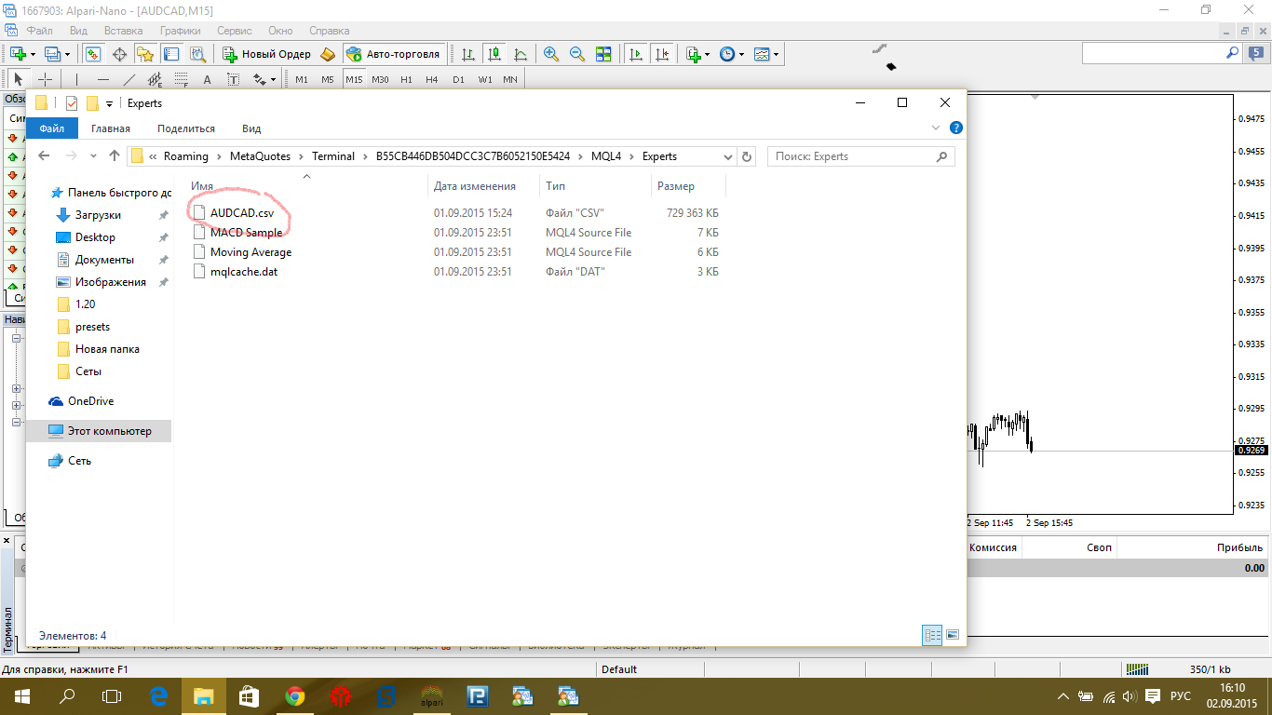Toggle the Terminal panel toolbar icon

(171, 54)
